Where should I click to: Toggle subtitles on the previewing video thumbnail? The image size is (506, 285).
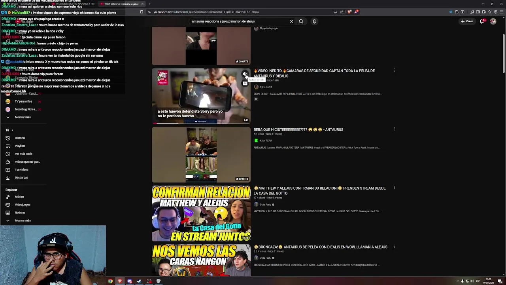click(x=245, y=83)
